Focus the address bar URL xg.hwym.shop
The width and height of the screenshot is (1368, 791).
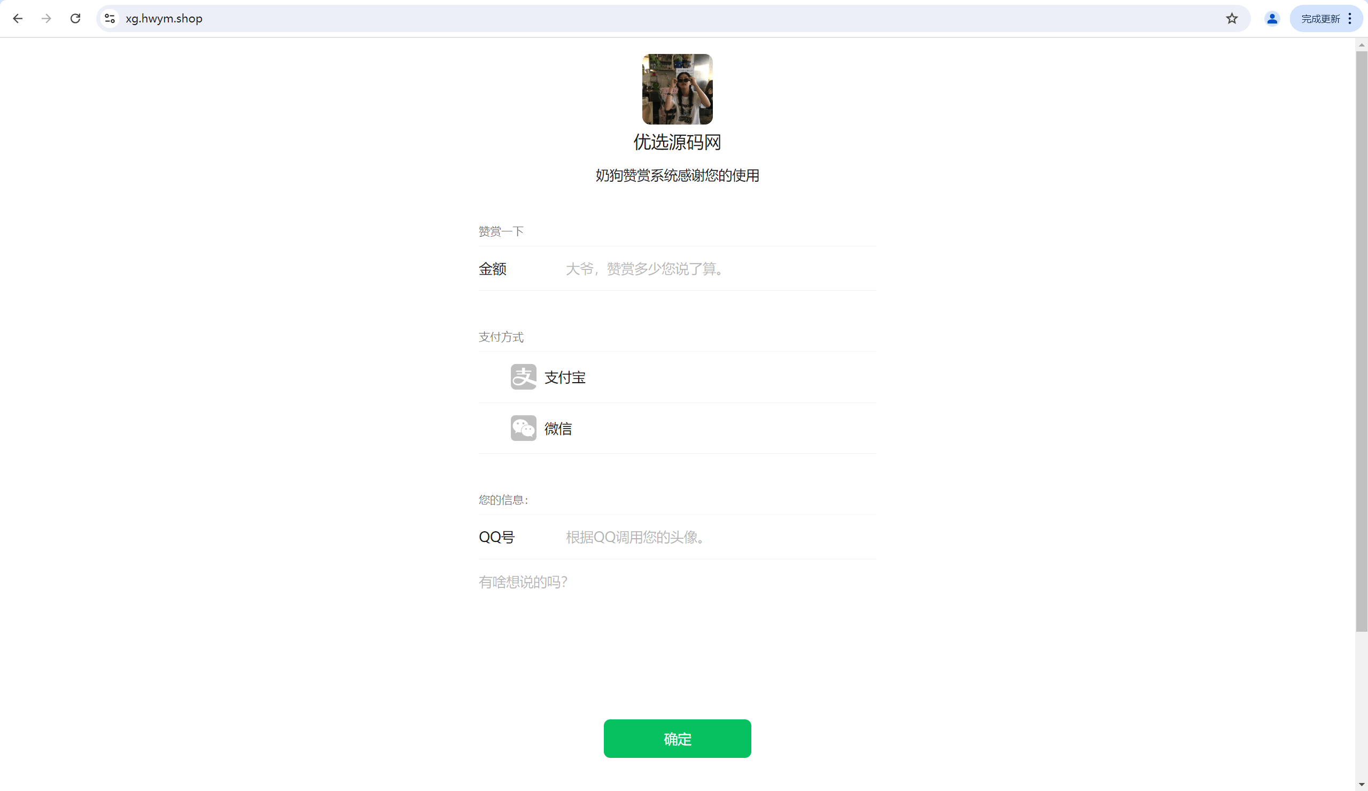pos(164,19)
